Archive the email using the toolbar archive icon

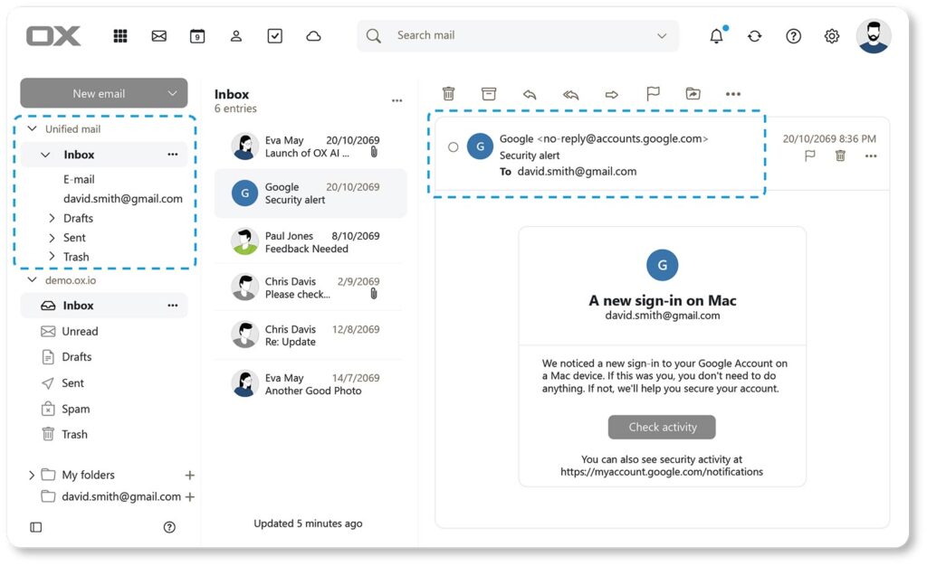489,94
